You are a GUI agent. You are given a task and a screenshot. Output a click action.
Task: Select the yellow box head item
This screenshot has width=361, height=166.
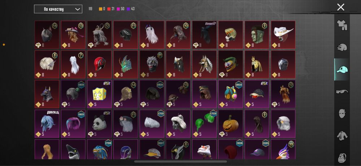coord(100,94)
